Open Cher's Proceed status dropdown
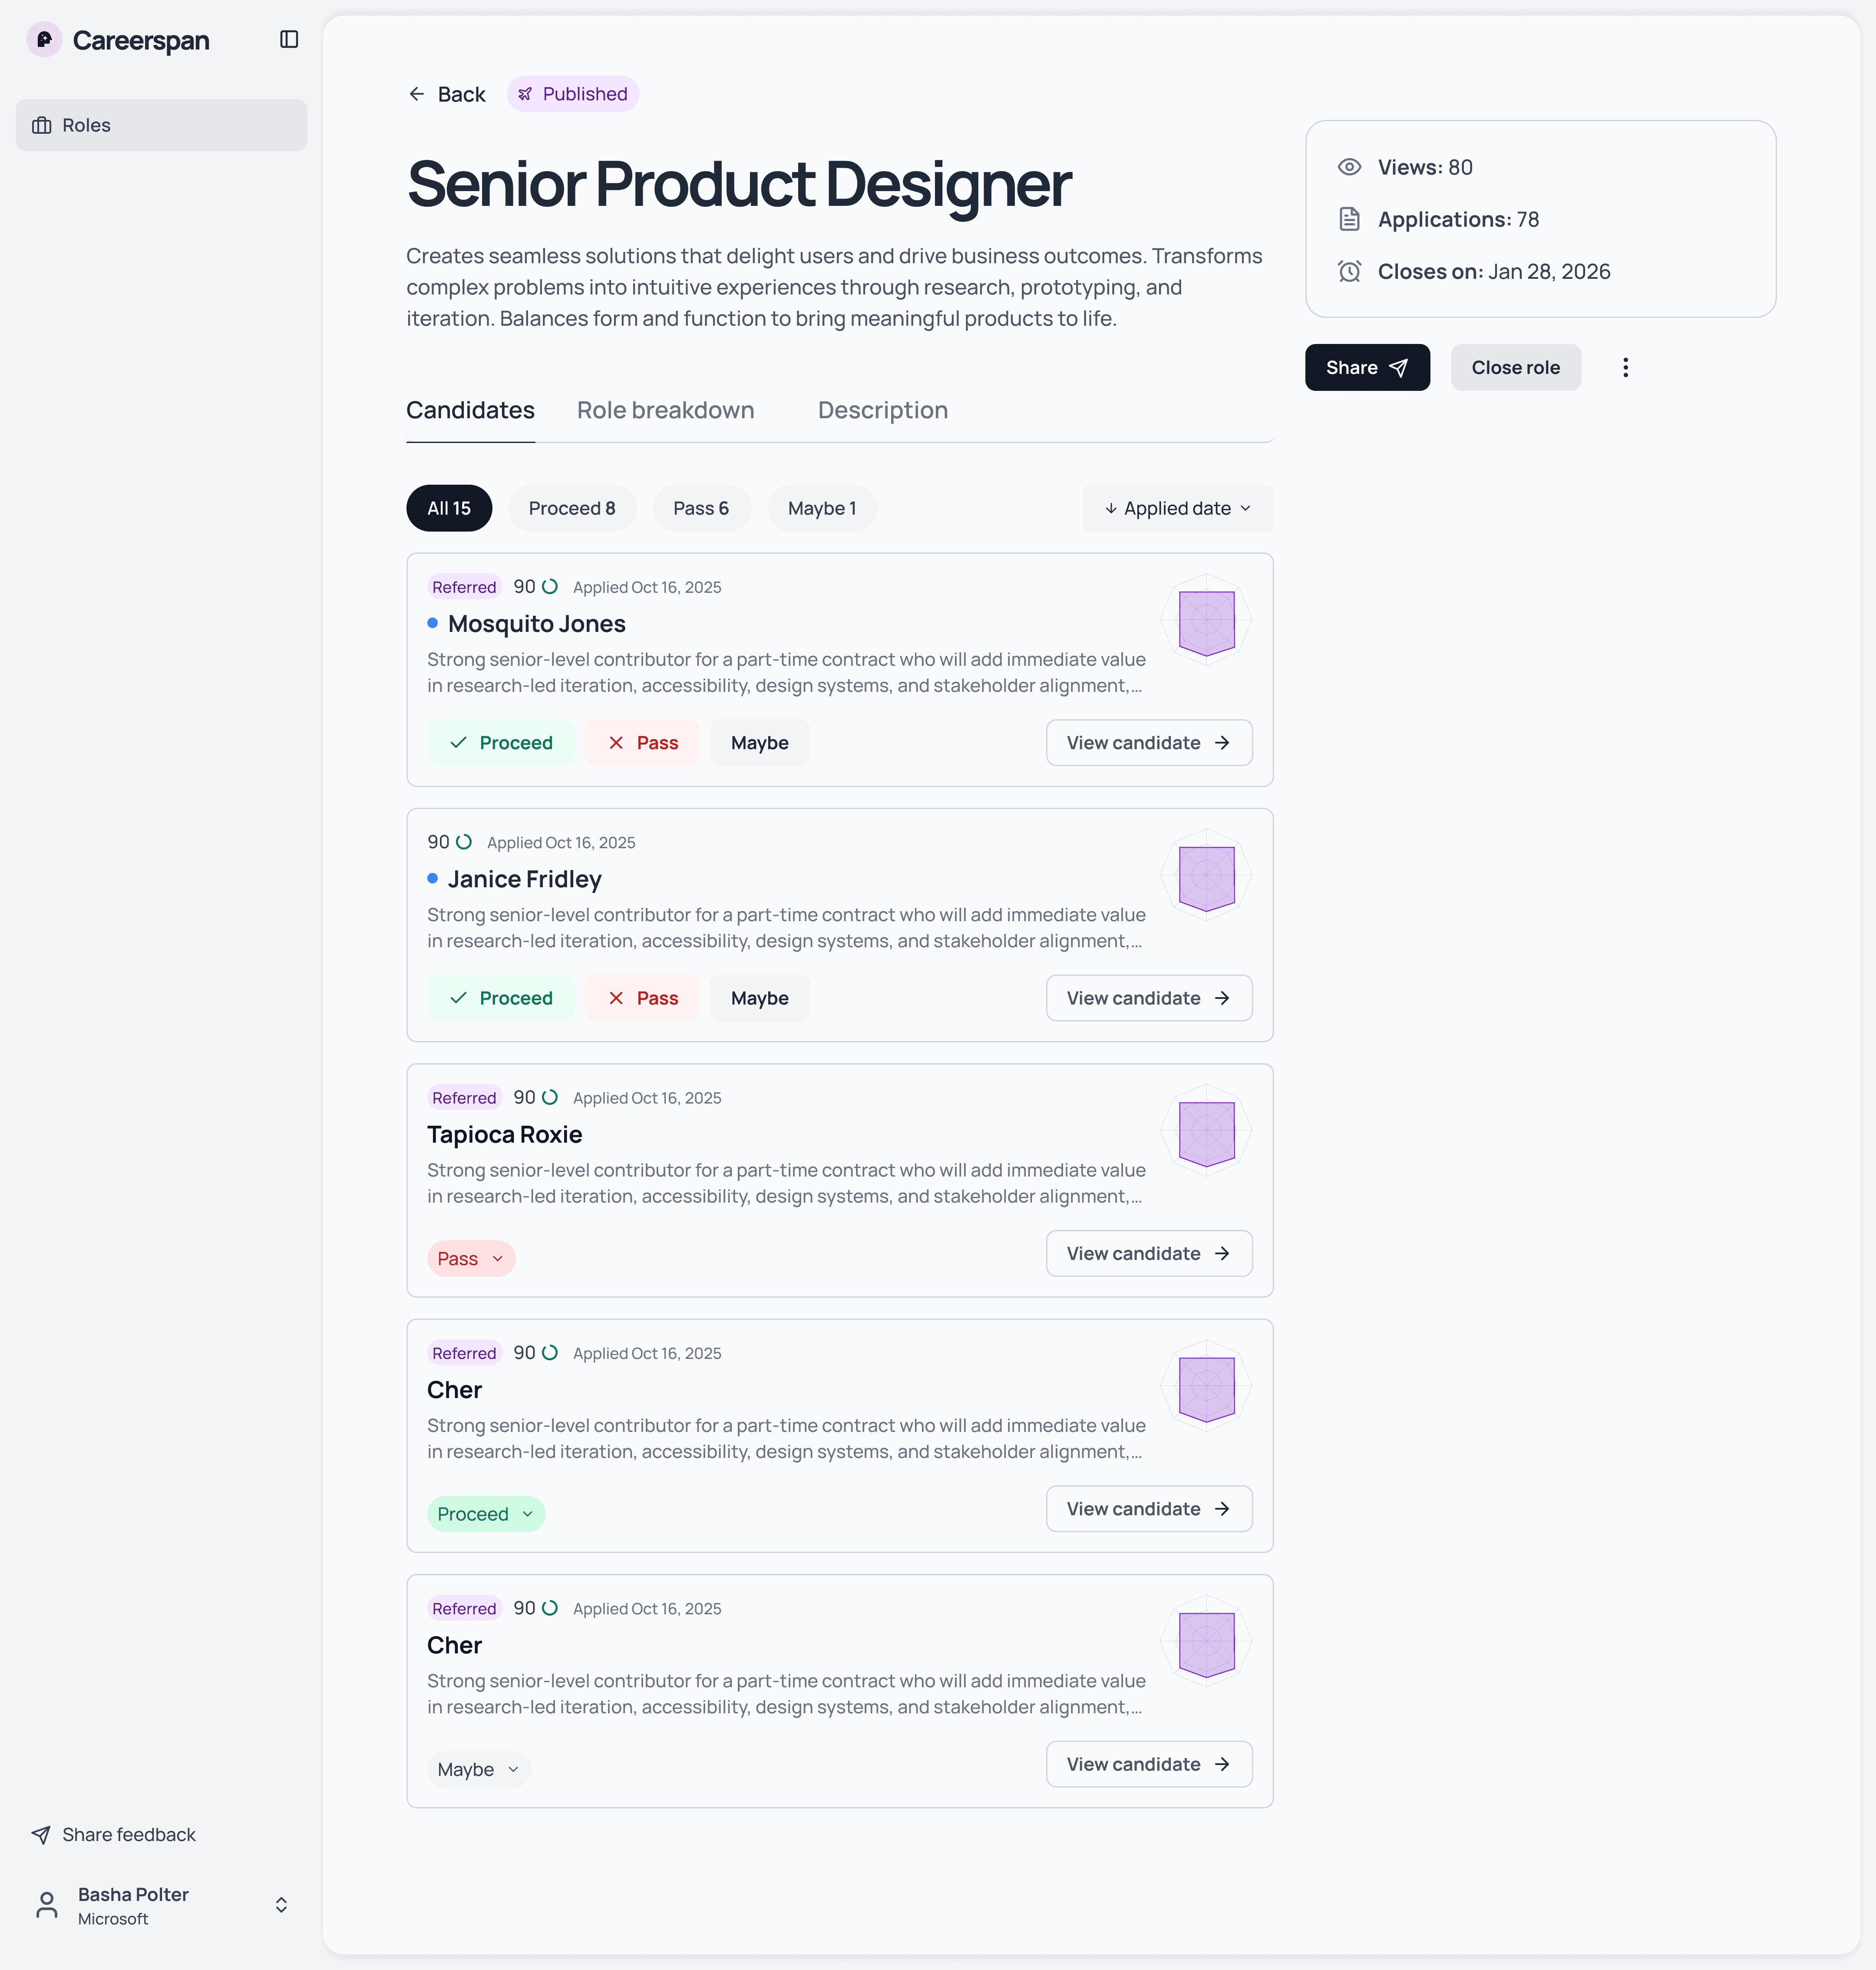This screenshot has height=1970, width=1876. click(x=485, y=1513)
